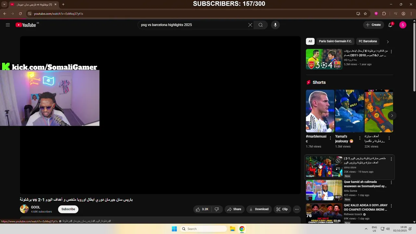This screenshot has width=416, height=234.
Task: Open options for Yamal's jealousy short
Action: coord(360,138)
